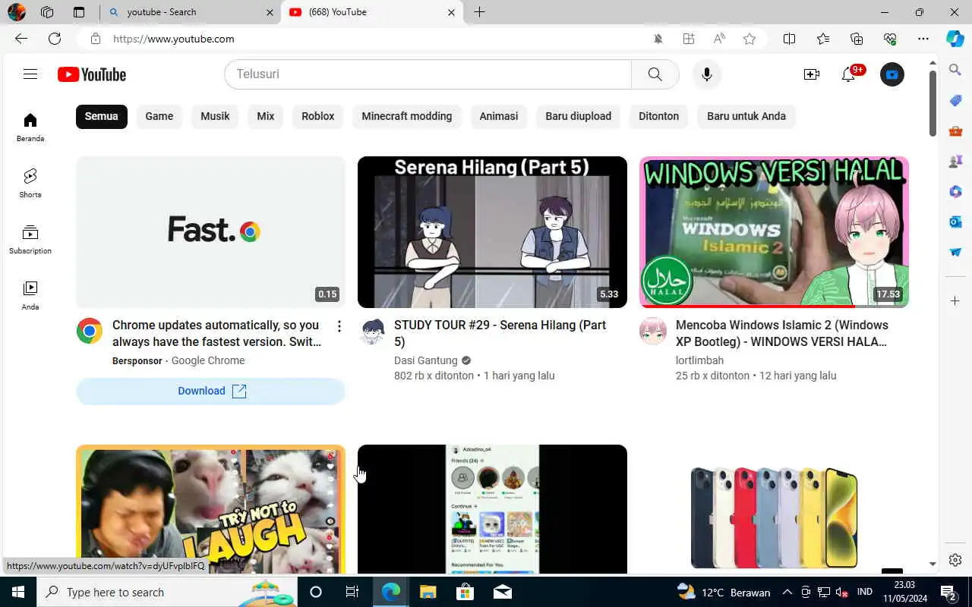Image resolution: width=972 pixels, height=607 pixels.
Task: Click the address bar URL
Action: 174,39
